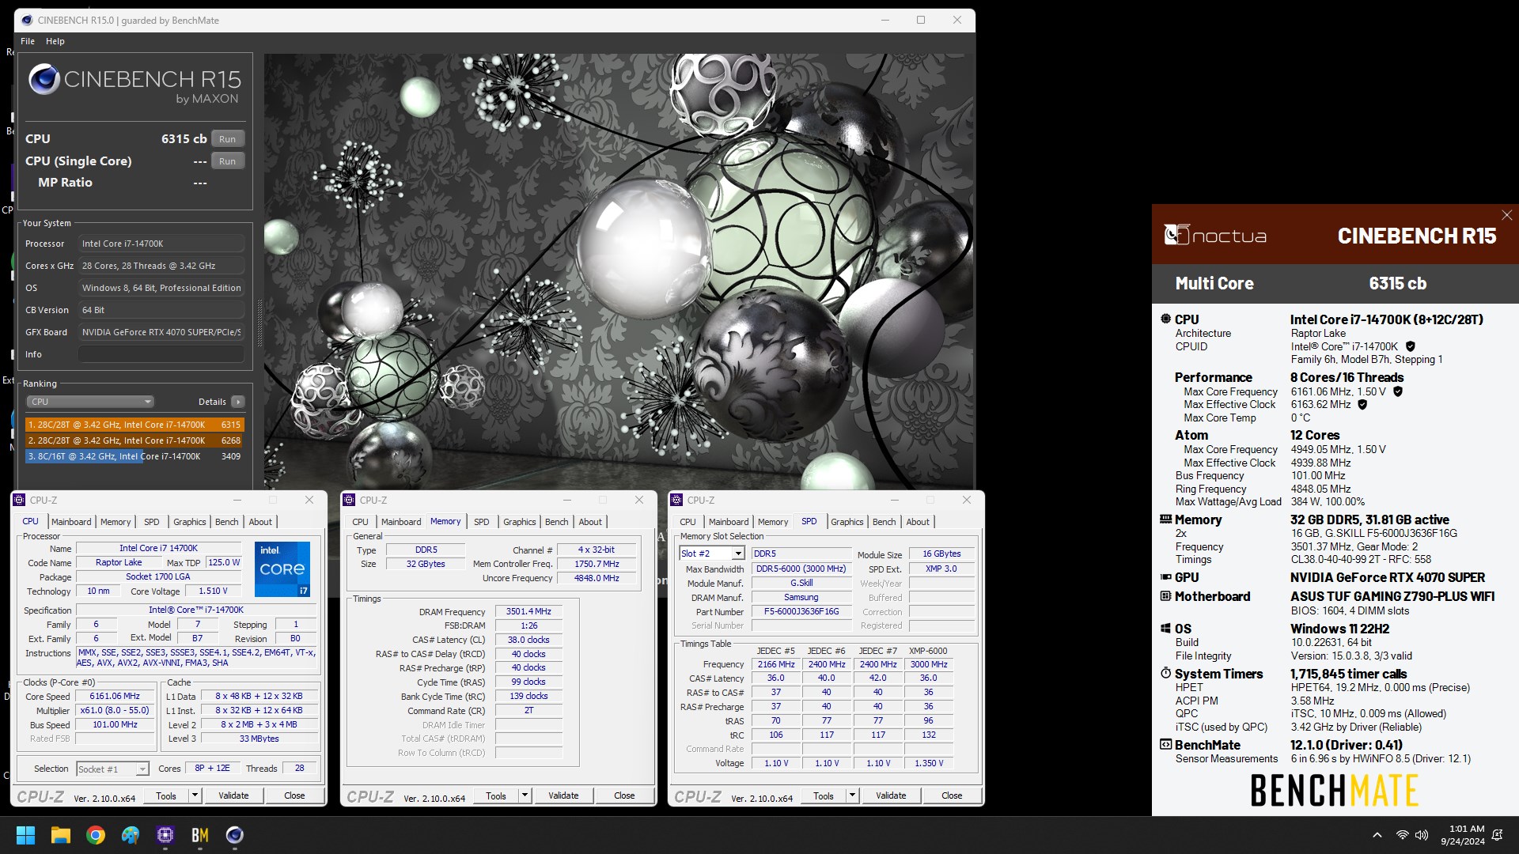Click Validate in Memory CPU-Z window

(563, 795)
